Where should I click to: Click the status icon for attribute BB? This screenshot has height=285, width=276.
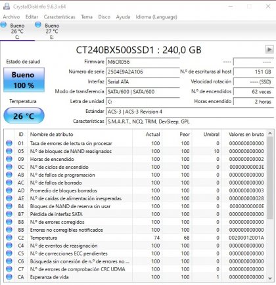click(9, 230)
